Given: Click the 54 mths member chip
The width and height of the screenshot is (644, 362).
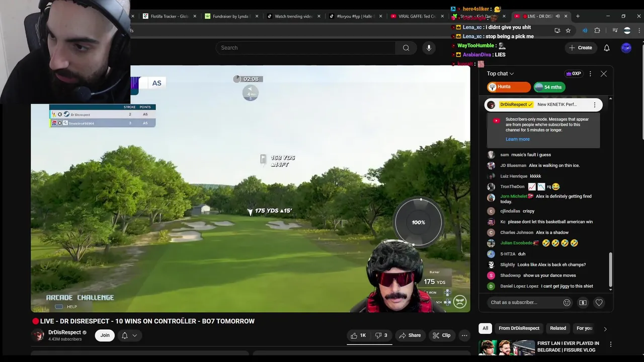Looking at the screenshot, I should 549,87.
